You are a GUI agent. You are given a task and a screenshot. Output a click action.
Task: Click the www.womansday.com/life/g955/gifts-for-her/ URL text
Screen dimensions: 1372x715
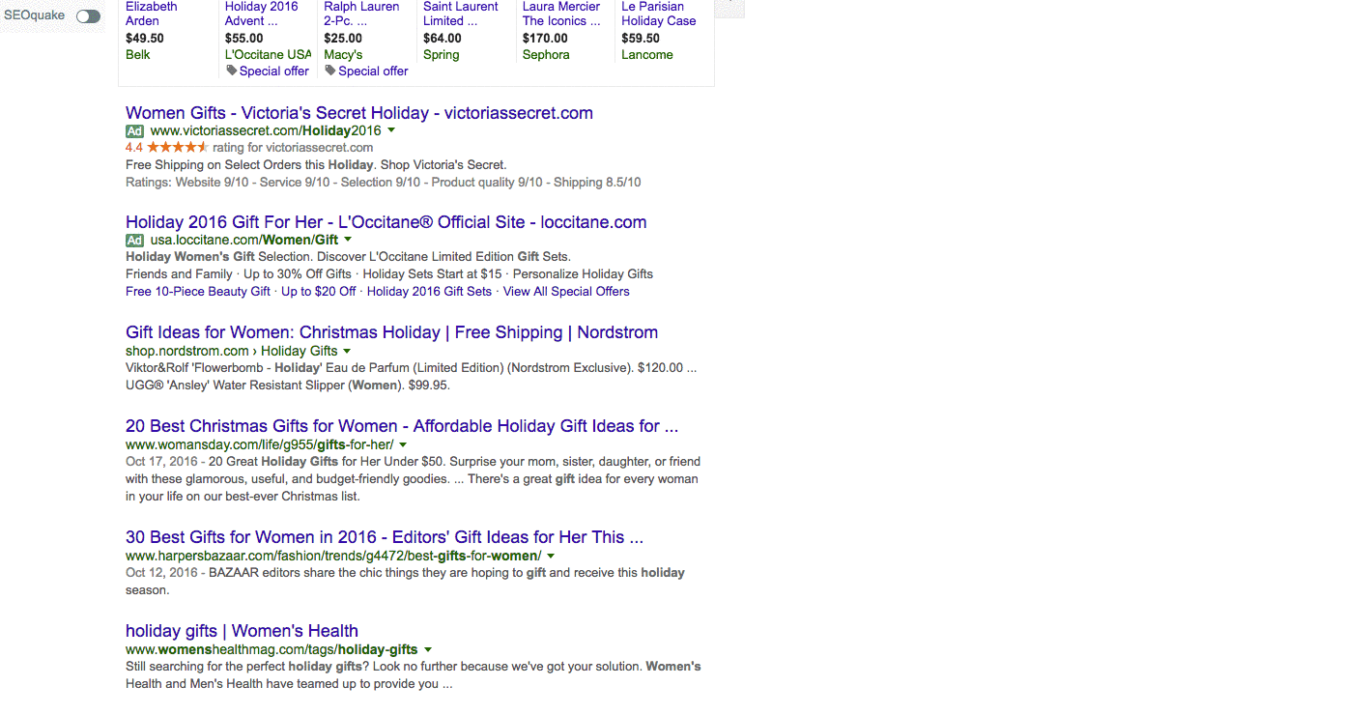tap(260, 444)
